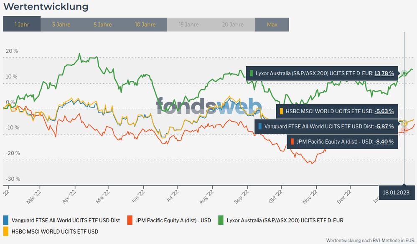This screenshot has height=244, width=417.
Task: Hide Vanguard FTSE All-World series via legend
Action: 66,220
